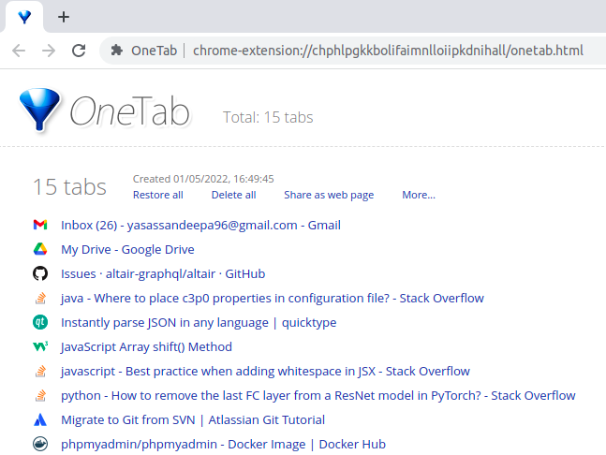Go back with the browser back arrow
606x455 pixels.
coord(19,51)
